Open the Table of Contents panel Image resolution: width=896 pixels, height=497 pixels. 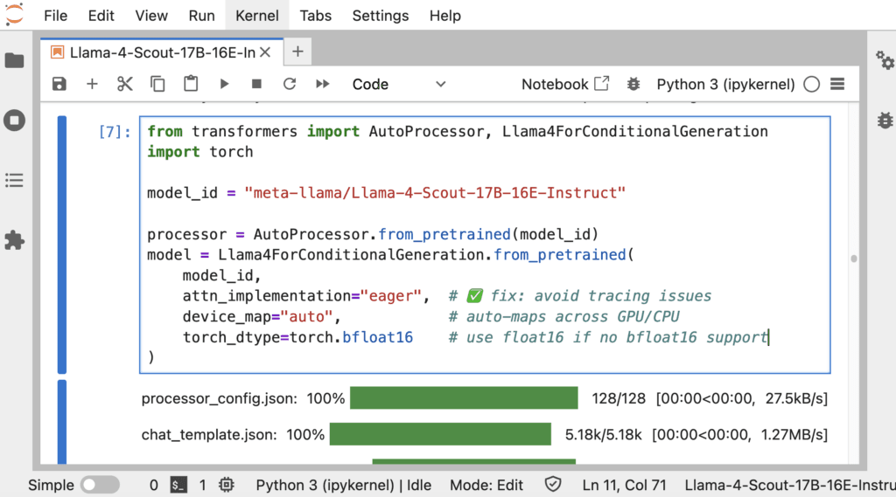[14, 180]
